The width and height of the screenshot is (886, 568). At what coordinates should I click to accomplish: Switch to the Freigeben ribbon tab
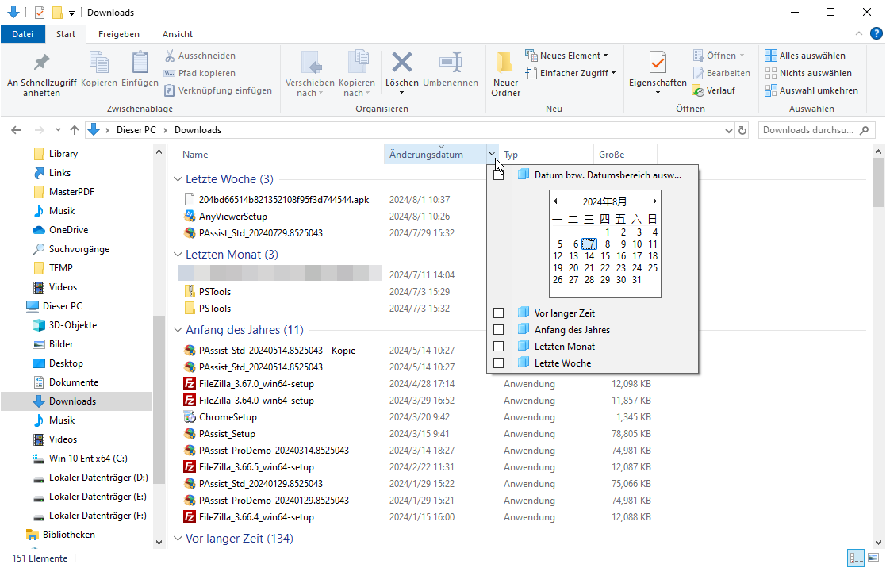pos(119,34)
